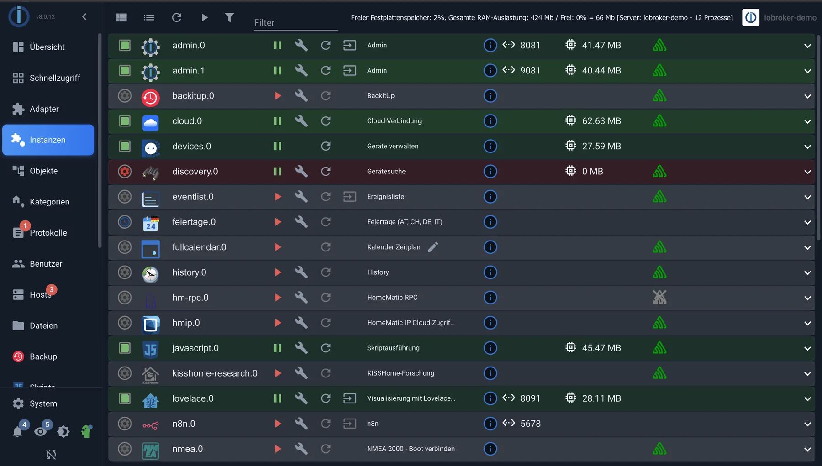This screenshot has height=466, width=822.
Task: Show info for hm-rpc.0
Action: pos(490,298)
